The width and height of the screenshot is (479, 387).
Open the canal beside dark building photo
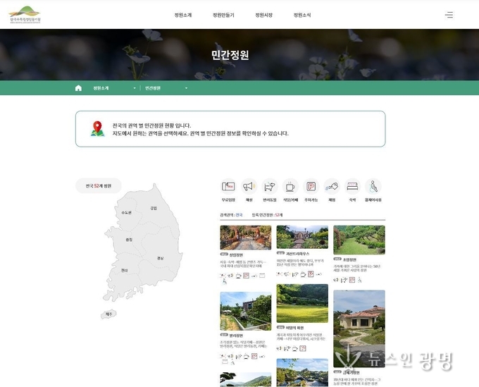[x=246, y=311]
